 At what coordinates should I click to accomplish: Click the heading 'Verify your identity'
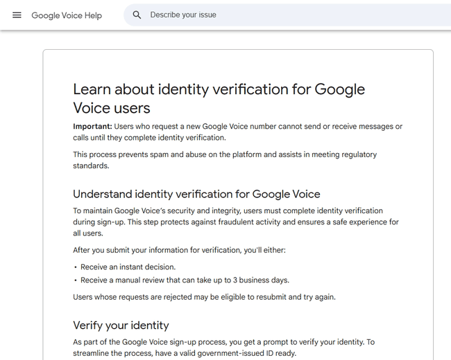(121, 325)
